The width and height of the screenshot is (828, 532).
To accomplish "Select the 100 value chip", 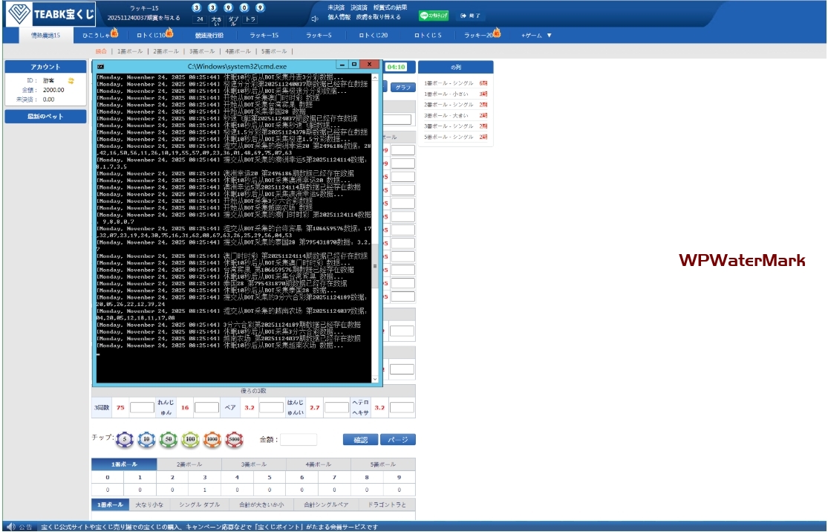I will pos(191,440).
